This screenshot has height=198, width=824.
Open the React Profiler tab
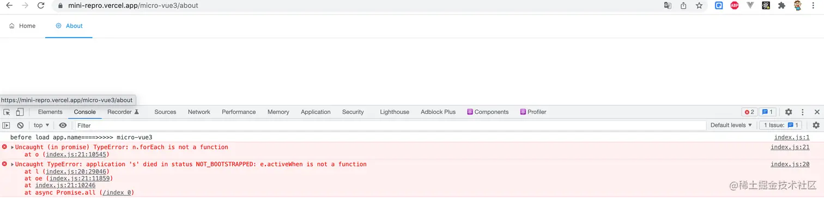tap(533, 112)
